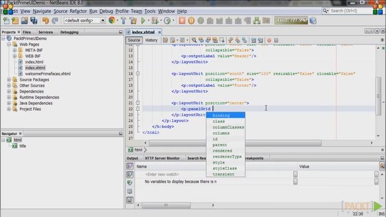Click the green Run Project icon
The image size is (386, 217).
pyautogui.click(x=143, y=20)
